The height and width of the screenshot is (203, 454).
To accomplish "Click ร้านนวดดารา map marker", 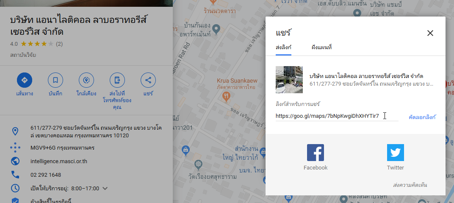I will click(214, 2).
